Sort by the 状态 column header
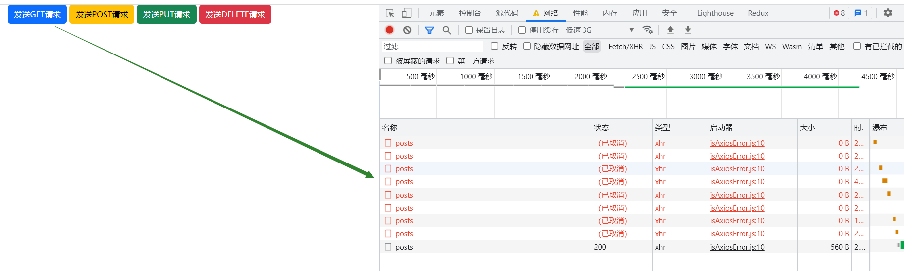The image size is (904, 271). [622, 128]
